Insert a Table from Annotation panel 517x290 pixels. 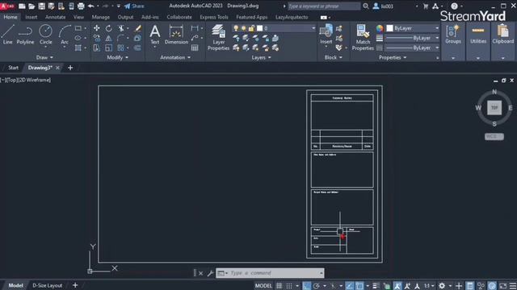click(195, 48)
